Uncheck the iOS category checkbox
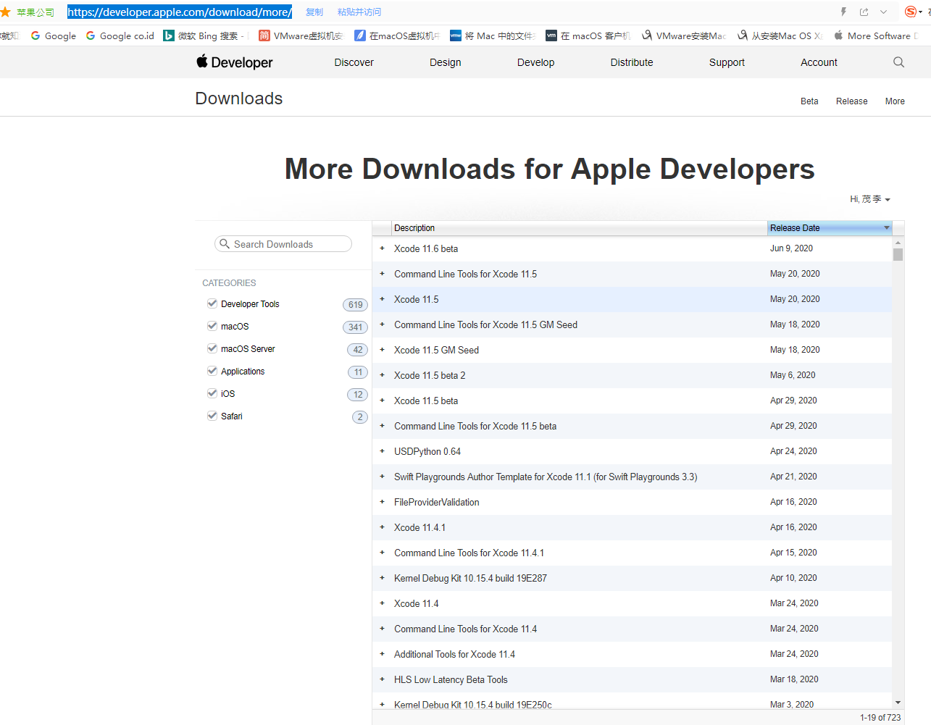The width and height of the screenshot is (931, 725). tap(212, 393)
